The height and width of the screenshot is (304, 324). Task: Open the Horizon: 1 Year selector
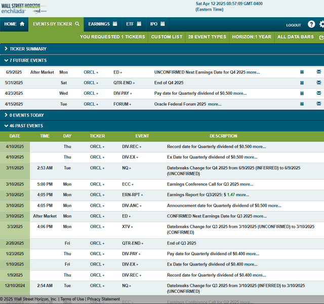pos(252,37)
